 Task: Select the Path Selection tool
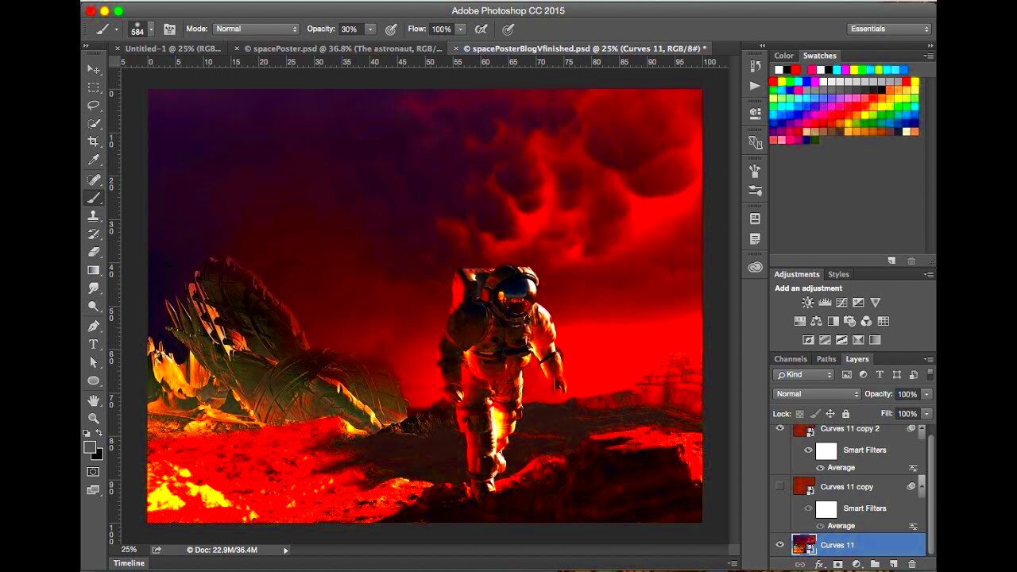pos(94,362)
